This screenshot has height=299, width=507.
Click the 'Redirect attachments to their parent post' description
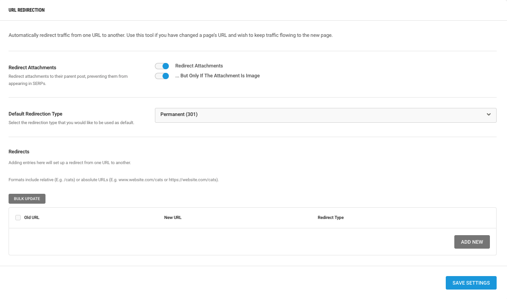click(x=68, y=80)
